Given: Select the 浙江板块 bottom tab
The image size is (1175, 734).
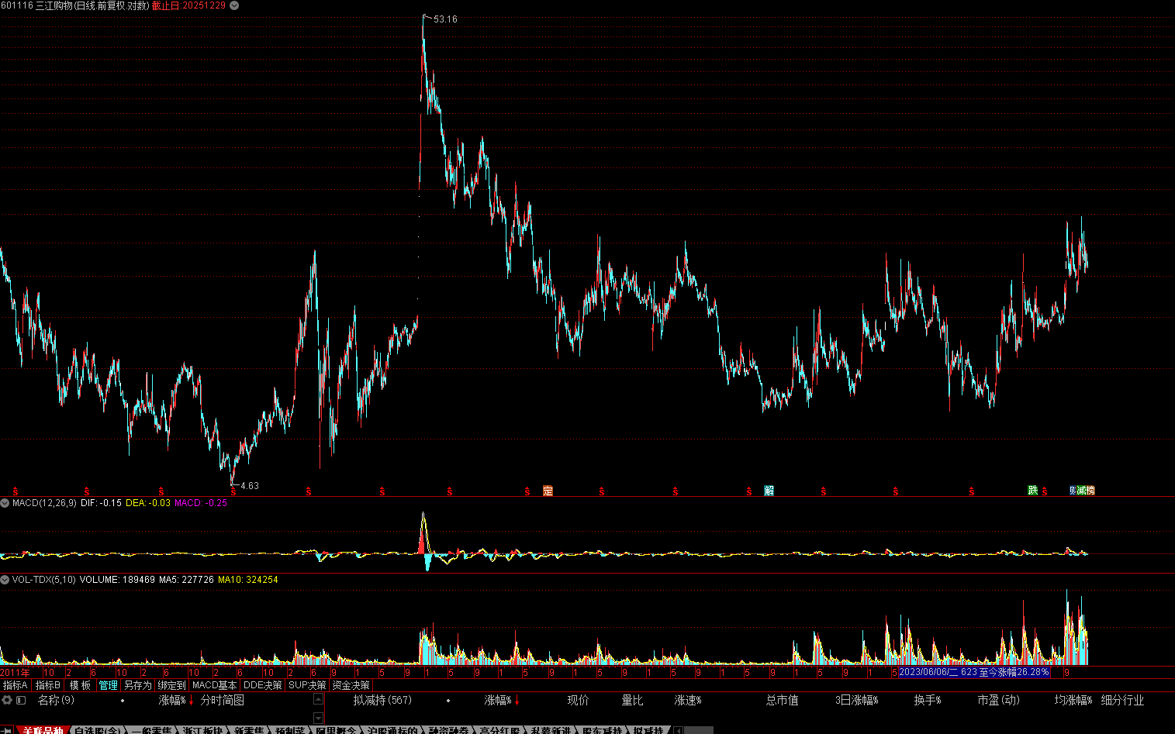Looking at the screenshot, I should click(x=203, y=730).
